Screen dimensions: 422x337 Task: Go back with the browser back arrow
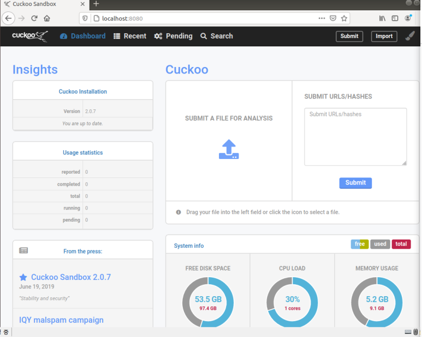(8, 19)
